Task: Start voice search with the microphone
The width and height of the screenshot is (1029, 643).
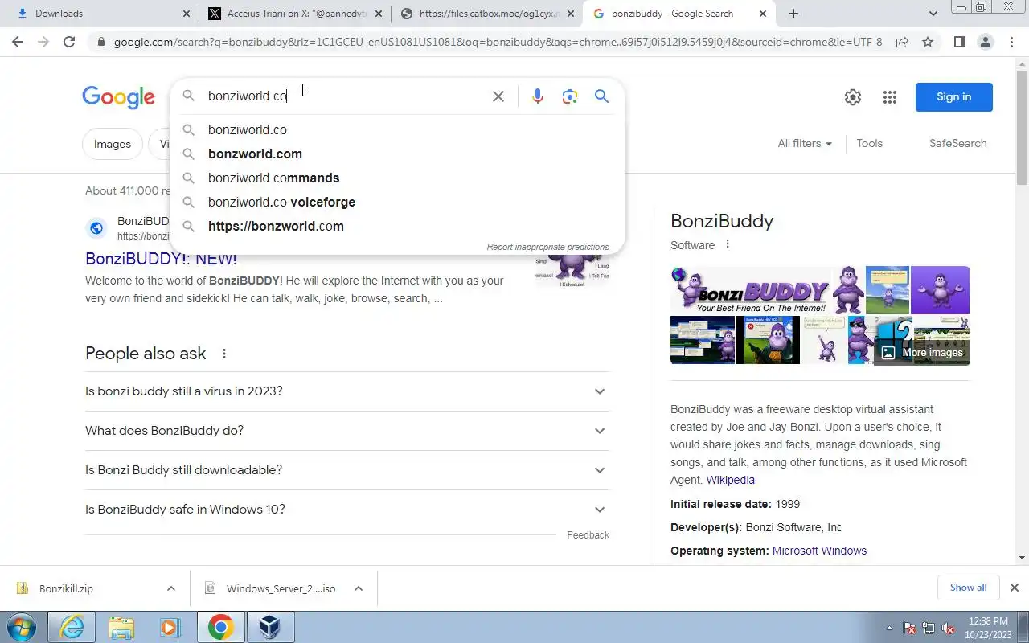Action: [x=538, y=96]
